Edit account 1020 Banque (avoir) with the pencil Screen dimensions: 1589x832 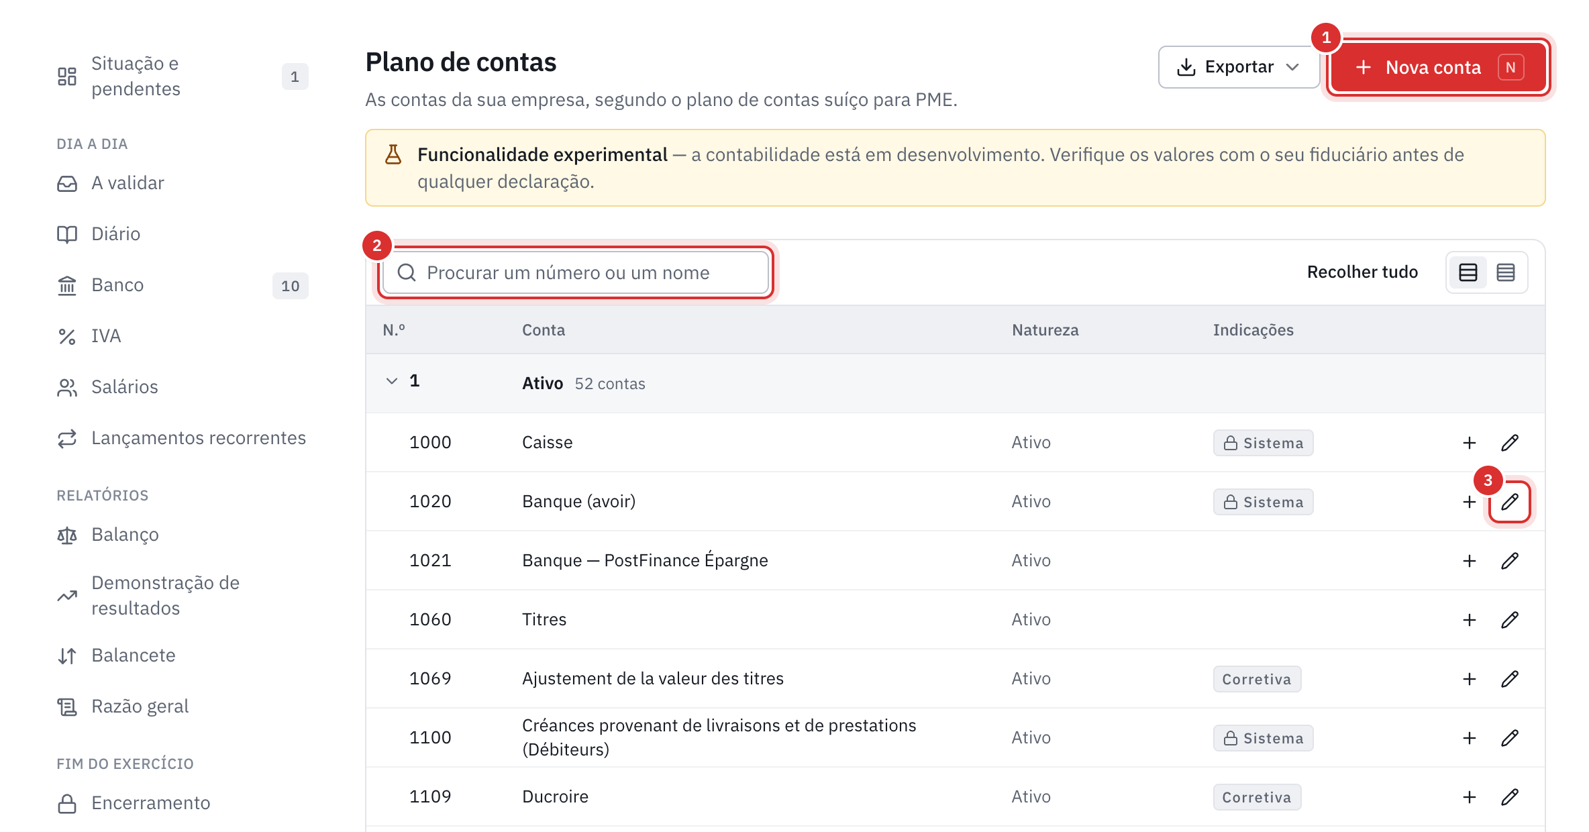[1510, 502]
